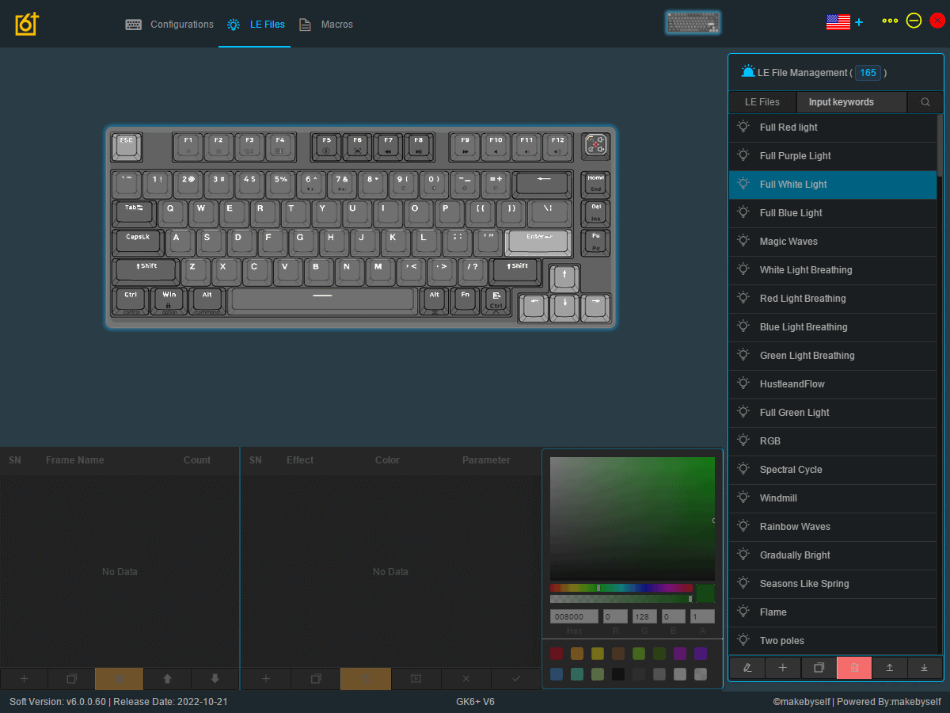Duplicate the selected LE file
Image resolution: width=950 pixels, height=713 pixels.
(819, 668)
